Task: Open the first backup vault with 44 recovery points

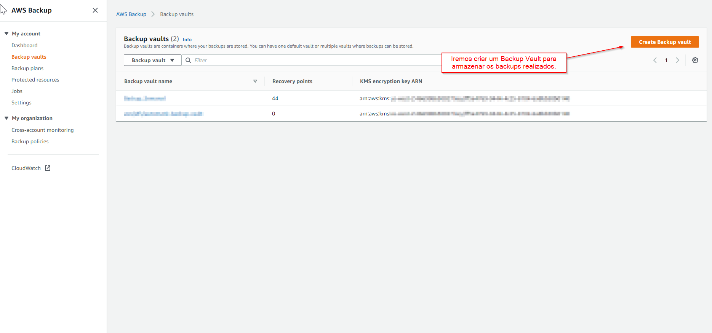Action: (x=145, y=98)
